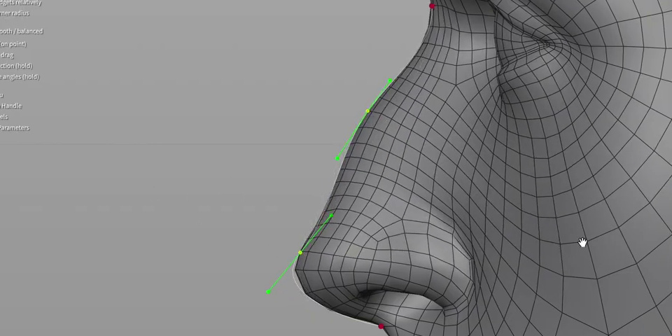
Task: Click the 'Parameters' hint entry
Action: pos(15,128)
